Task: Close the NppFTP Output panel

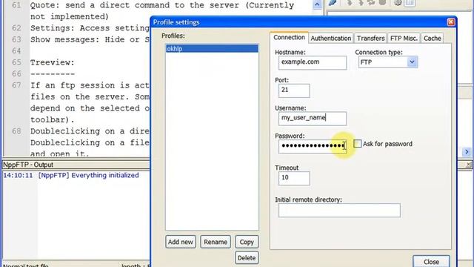Action: (x=469, y=165)
